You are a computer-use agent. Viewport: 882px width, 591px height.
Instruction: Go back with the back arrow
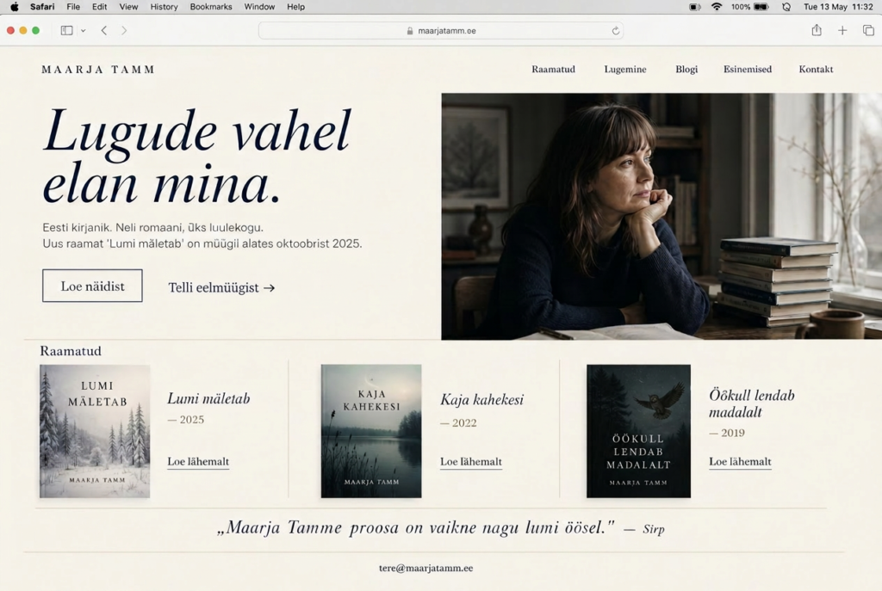[x=104, y=30]
